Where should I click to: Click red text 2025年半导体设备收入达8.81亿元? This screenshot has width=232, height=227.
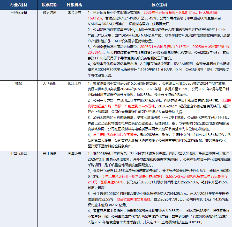click(x=170, y=13)
